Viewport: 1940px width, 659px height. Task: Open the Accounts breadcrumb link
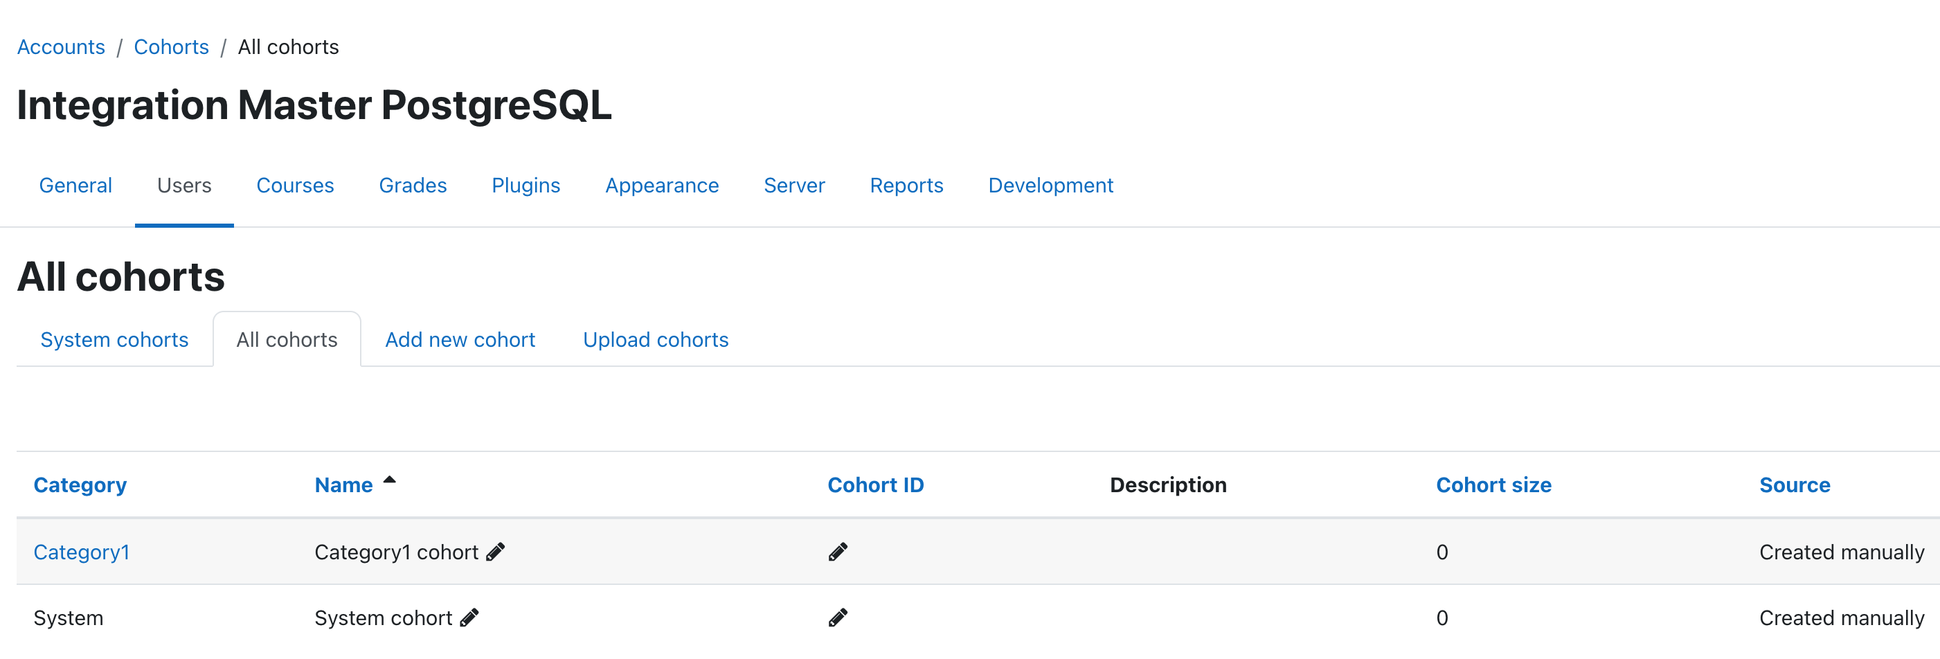click(61, 46)
